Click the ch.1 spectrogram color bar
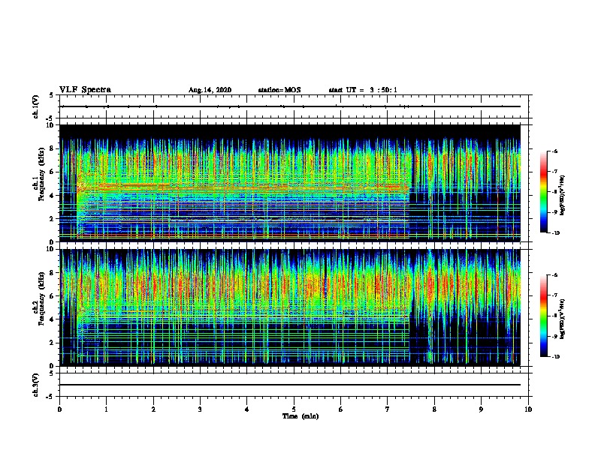The image size is (595, 459). [x=544, y=192]
